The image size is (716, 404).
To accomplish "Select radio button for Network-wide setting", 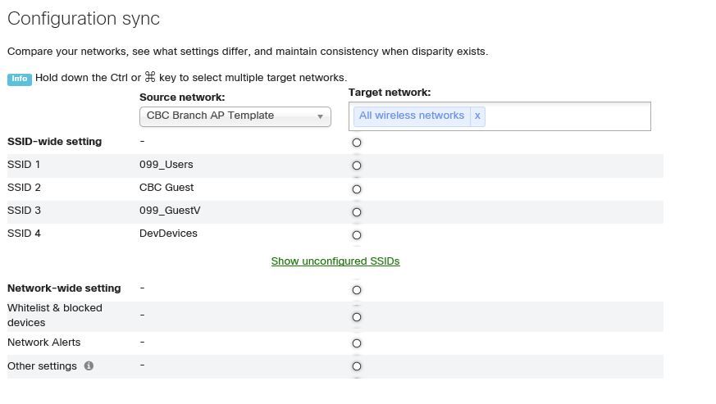I will (x=357, y=290).
